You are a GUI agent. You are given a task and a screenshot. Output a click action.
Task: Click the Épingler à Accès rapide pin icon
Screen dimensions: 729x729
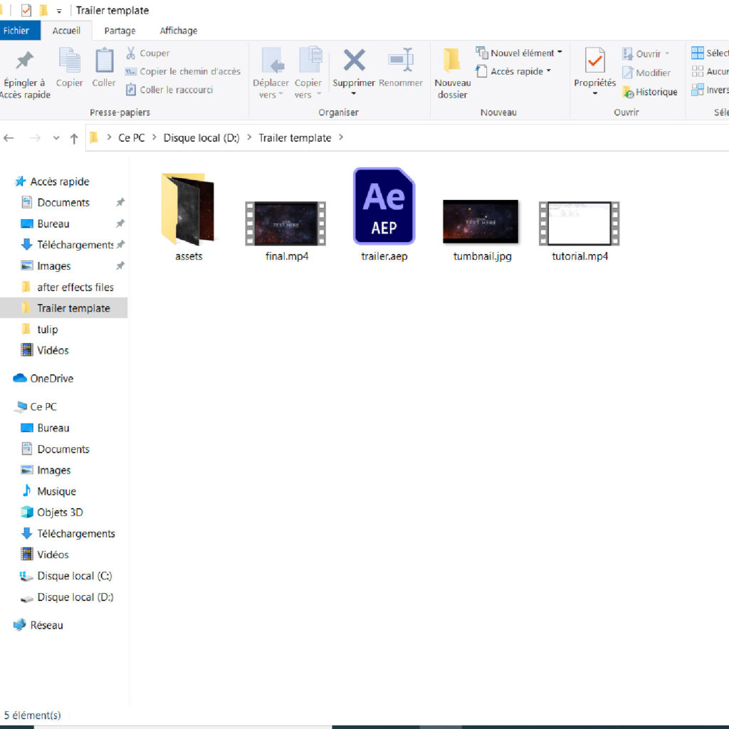[24, 61]
